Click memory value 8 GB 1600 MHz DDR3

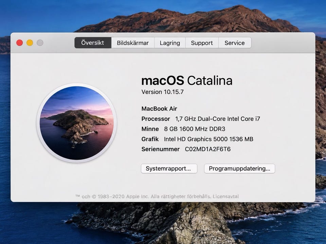[x=195, y=129]
